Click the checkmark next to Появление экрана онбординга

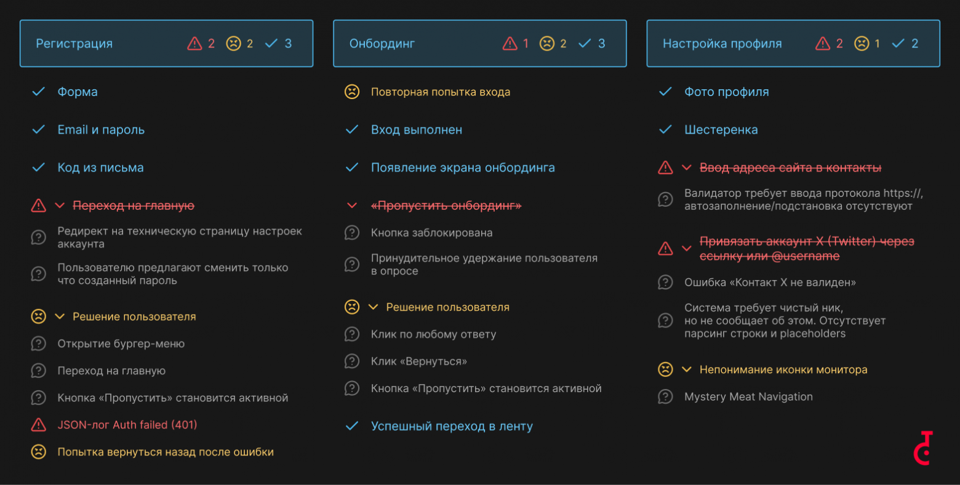coord(352,167)
